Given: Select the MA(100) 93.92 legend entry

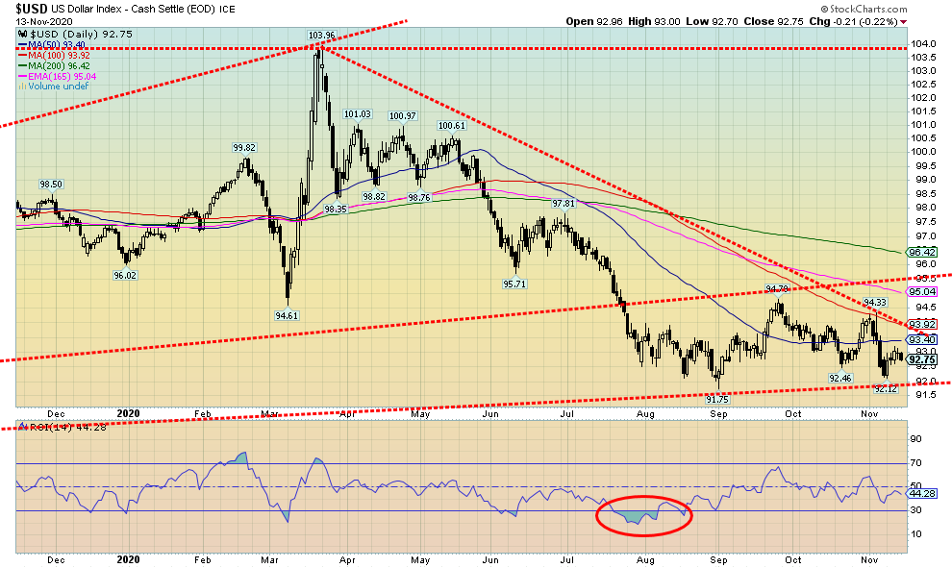Looking at the screenshot, I should click(60, 56).
